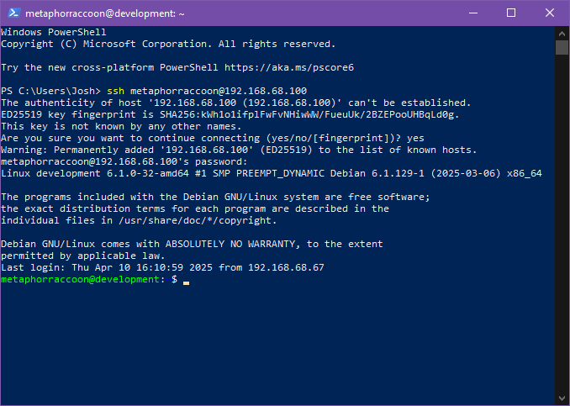Click the Linux development kernel version line
This screenshot has height=406, width=570.
(x=272, y=173)
